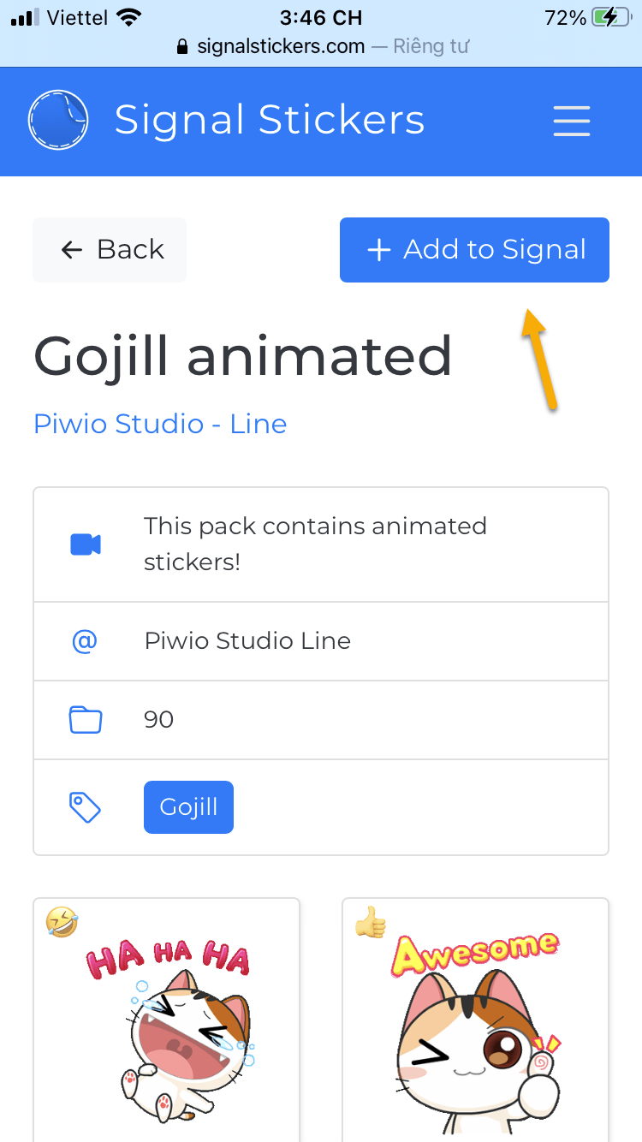Open the Awesome cat sticker
Screen dimensions: 642x1142
476,1027
